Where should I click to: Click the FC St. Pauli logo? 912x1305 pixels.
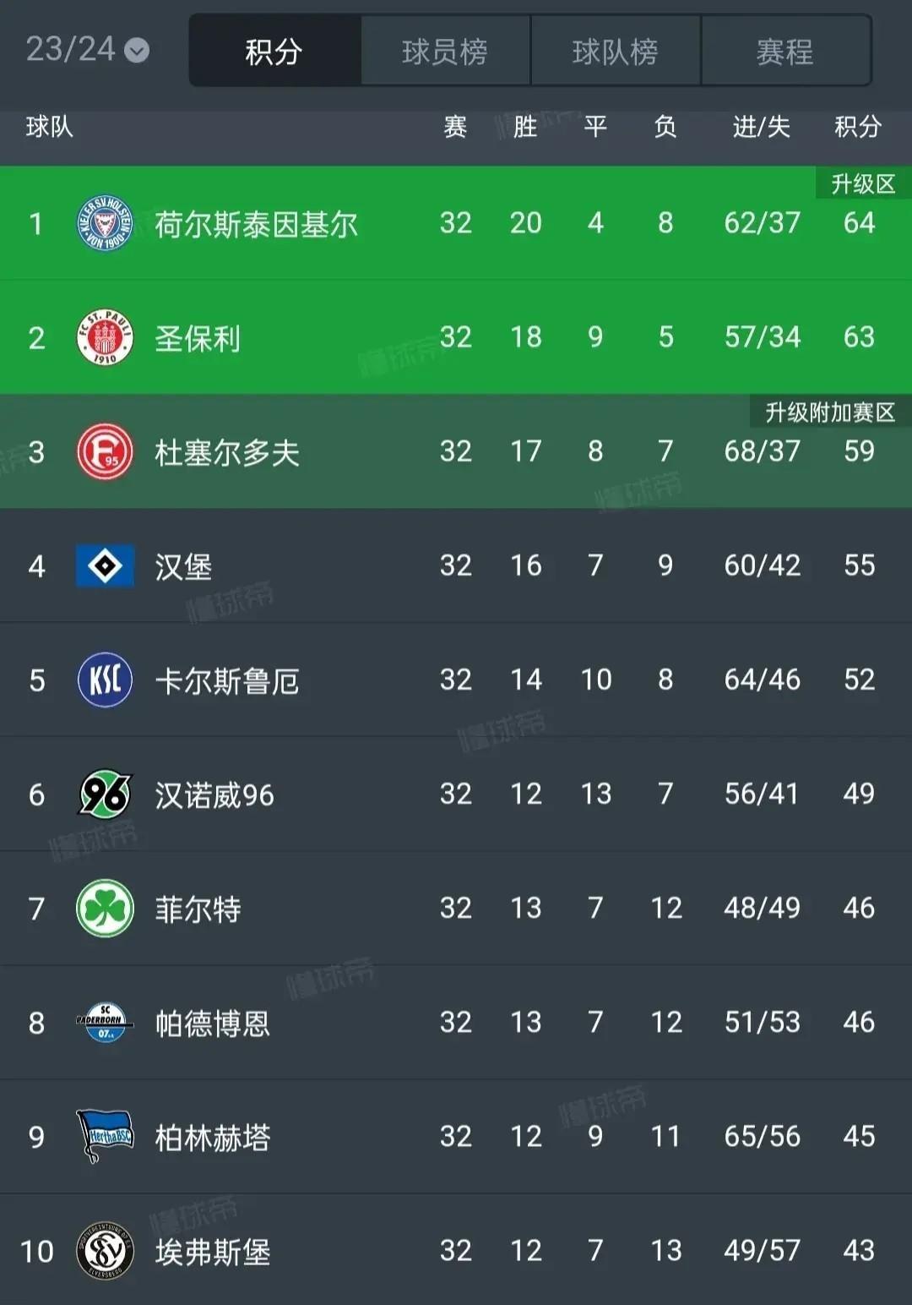105,337
